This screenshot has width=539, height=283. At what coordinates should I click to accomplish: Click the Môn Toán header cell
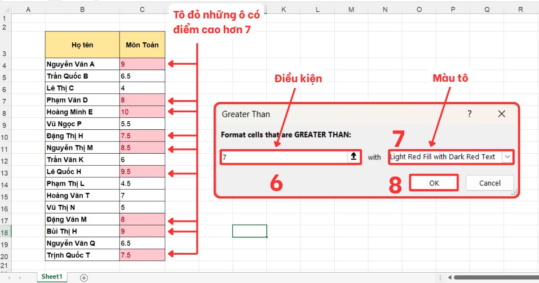coord(142,45)
